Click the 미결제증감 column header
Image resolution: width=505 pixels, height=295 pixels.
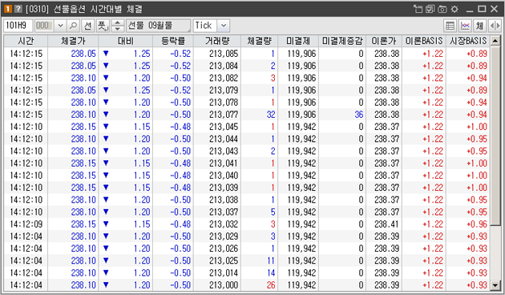tap(342, 41)
